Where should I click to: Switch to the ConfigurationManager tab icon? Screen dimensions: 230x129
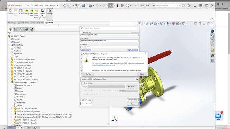tap(21, 29)
